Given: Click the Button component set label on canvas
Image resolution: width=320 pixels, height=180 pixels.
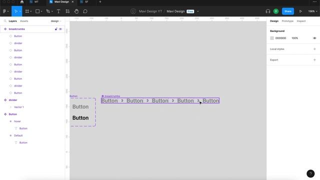Looking at the screenshot, I should pos(73,96).
